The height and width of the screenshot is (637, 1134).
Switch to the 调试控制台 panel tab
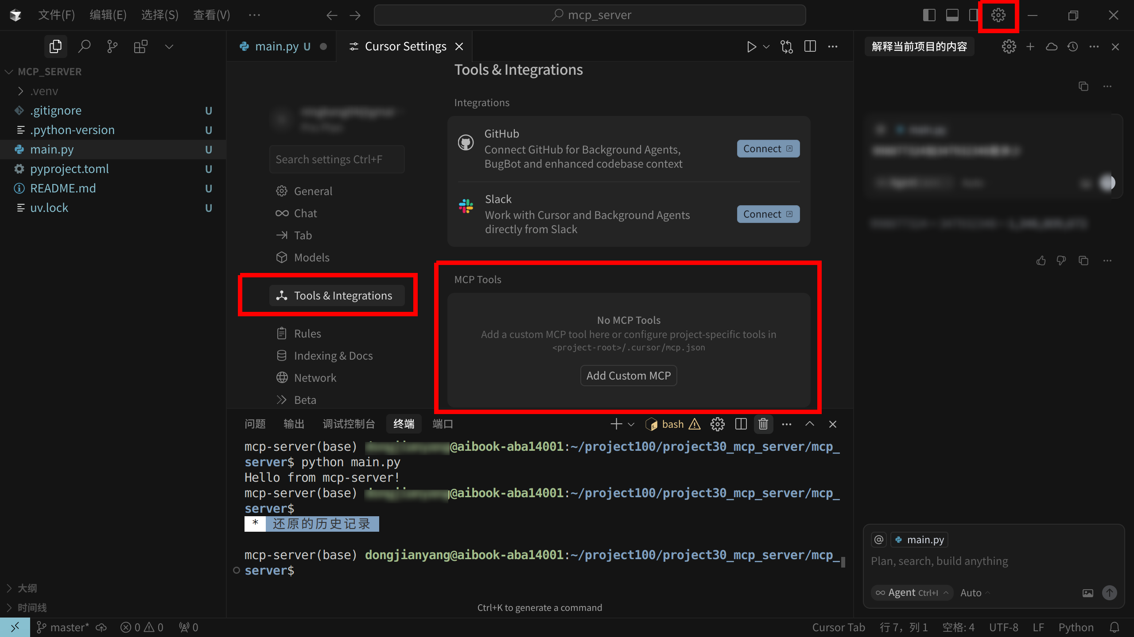pos(349,424)
